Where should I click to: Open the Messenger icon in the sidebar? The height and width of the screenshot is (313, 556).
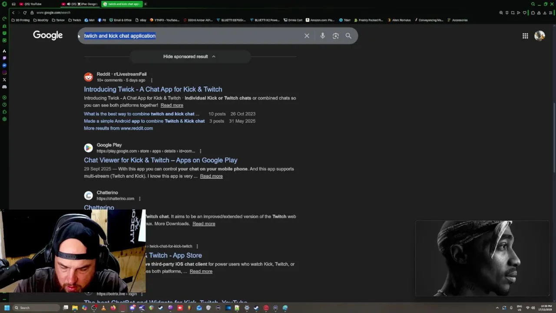tap(4, 65)
